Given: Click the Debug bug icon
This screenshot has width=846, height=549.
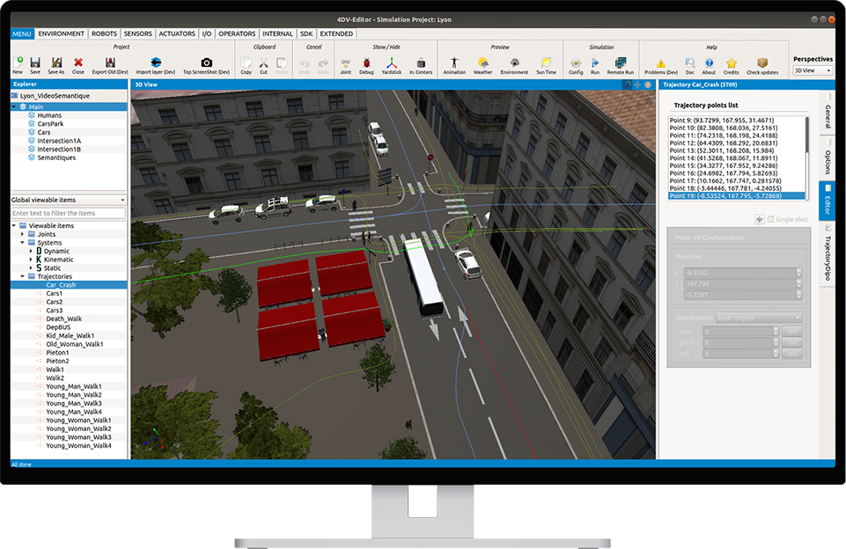Looking at the screenshot, I should point(366,63).
